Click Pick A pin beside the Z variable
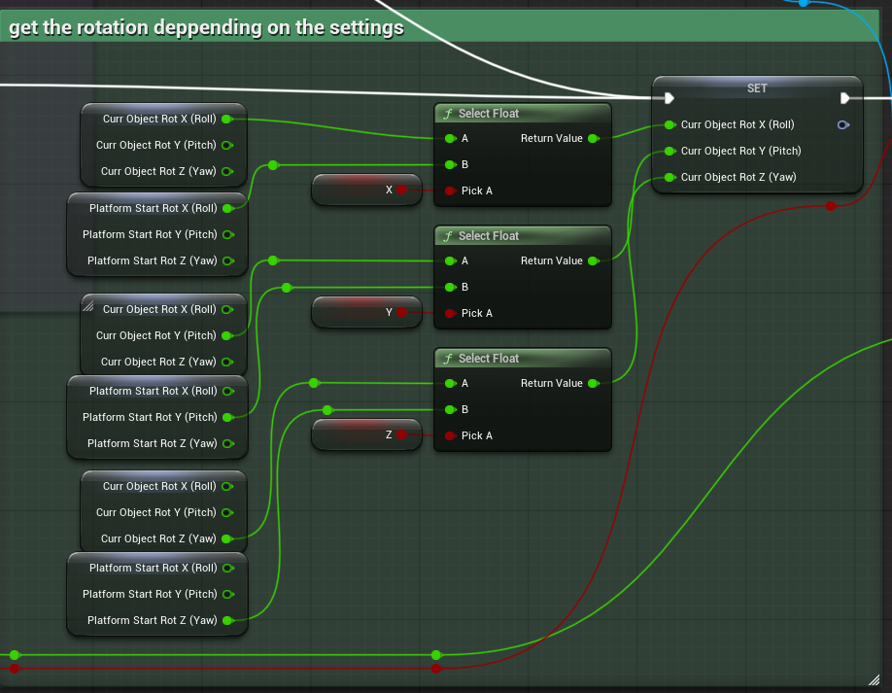 pos(450,435)
